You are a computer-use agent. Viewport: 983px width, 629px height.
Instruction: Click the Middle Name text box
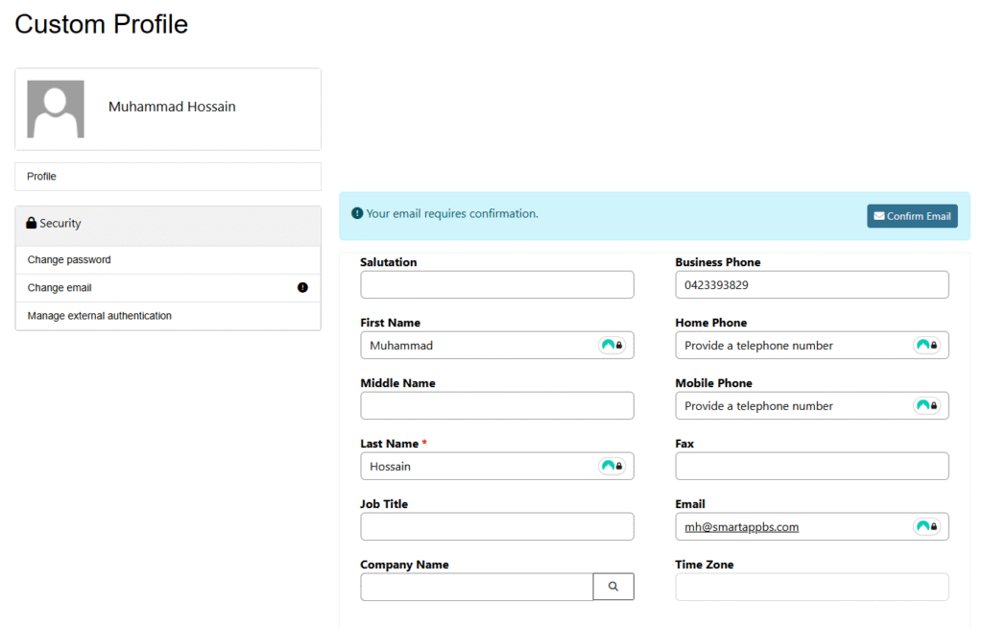(496, 406)
